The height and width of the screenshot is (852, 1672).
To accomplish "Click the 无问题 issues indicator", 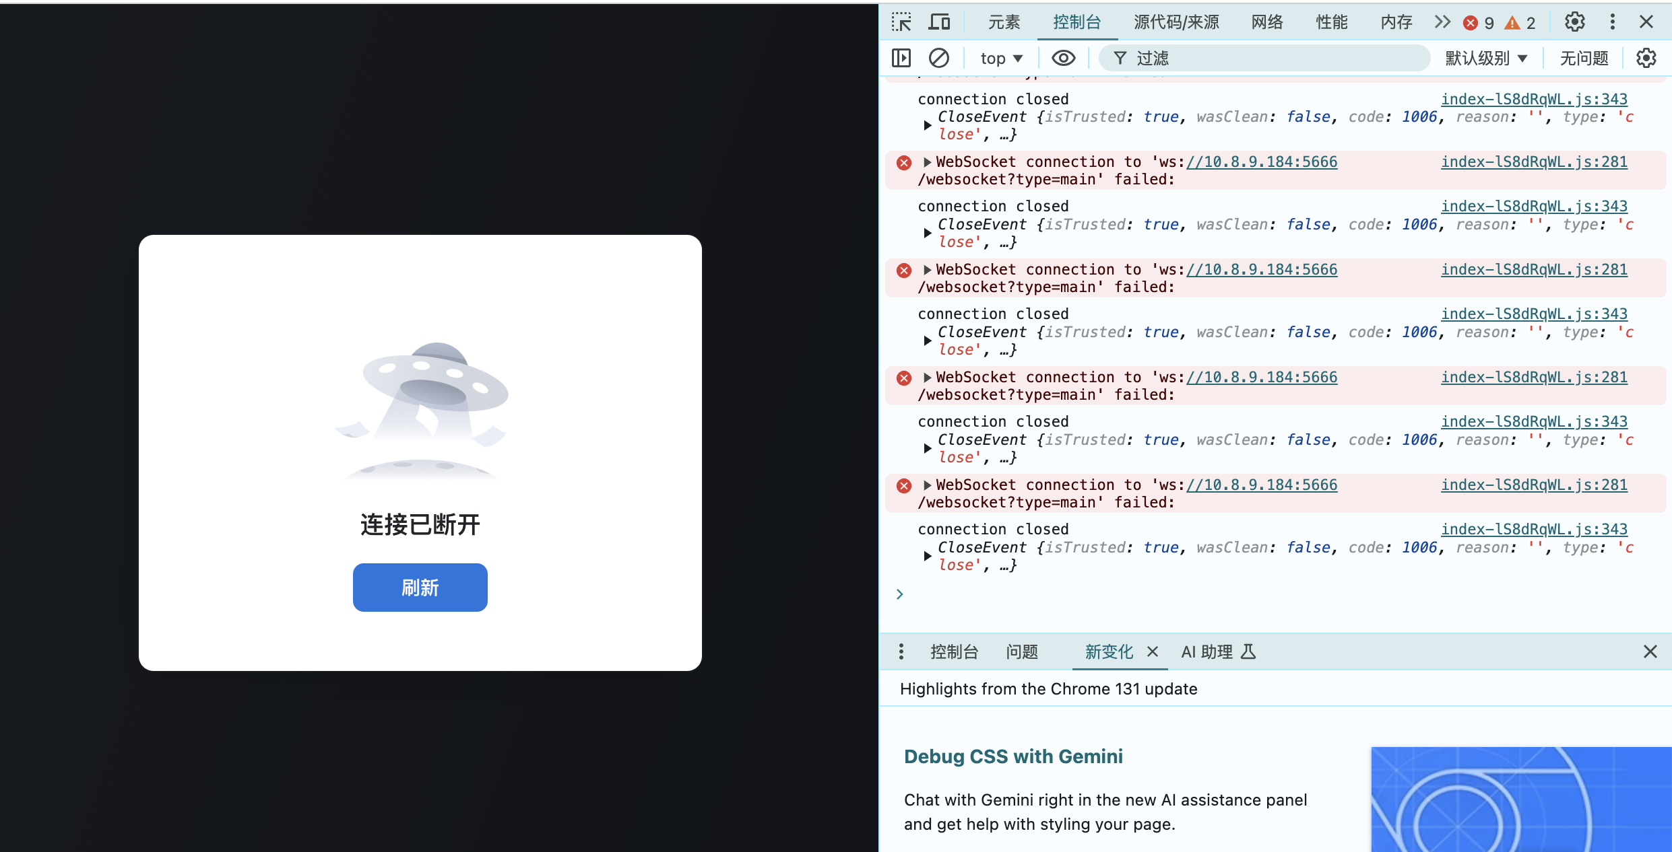I will [x=1584, y=59].
